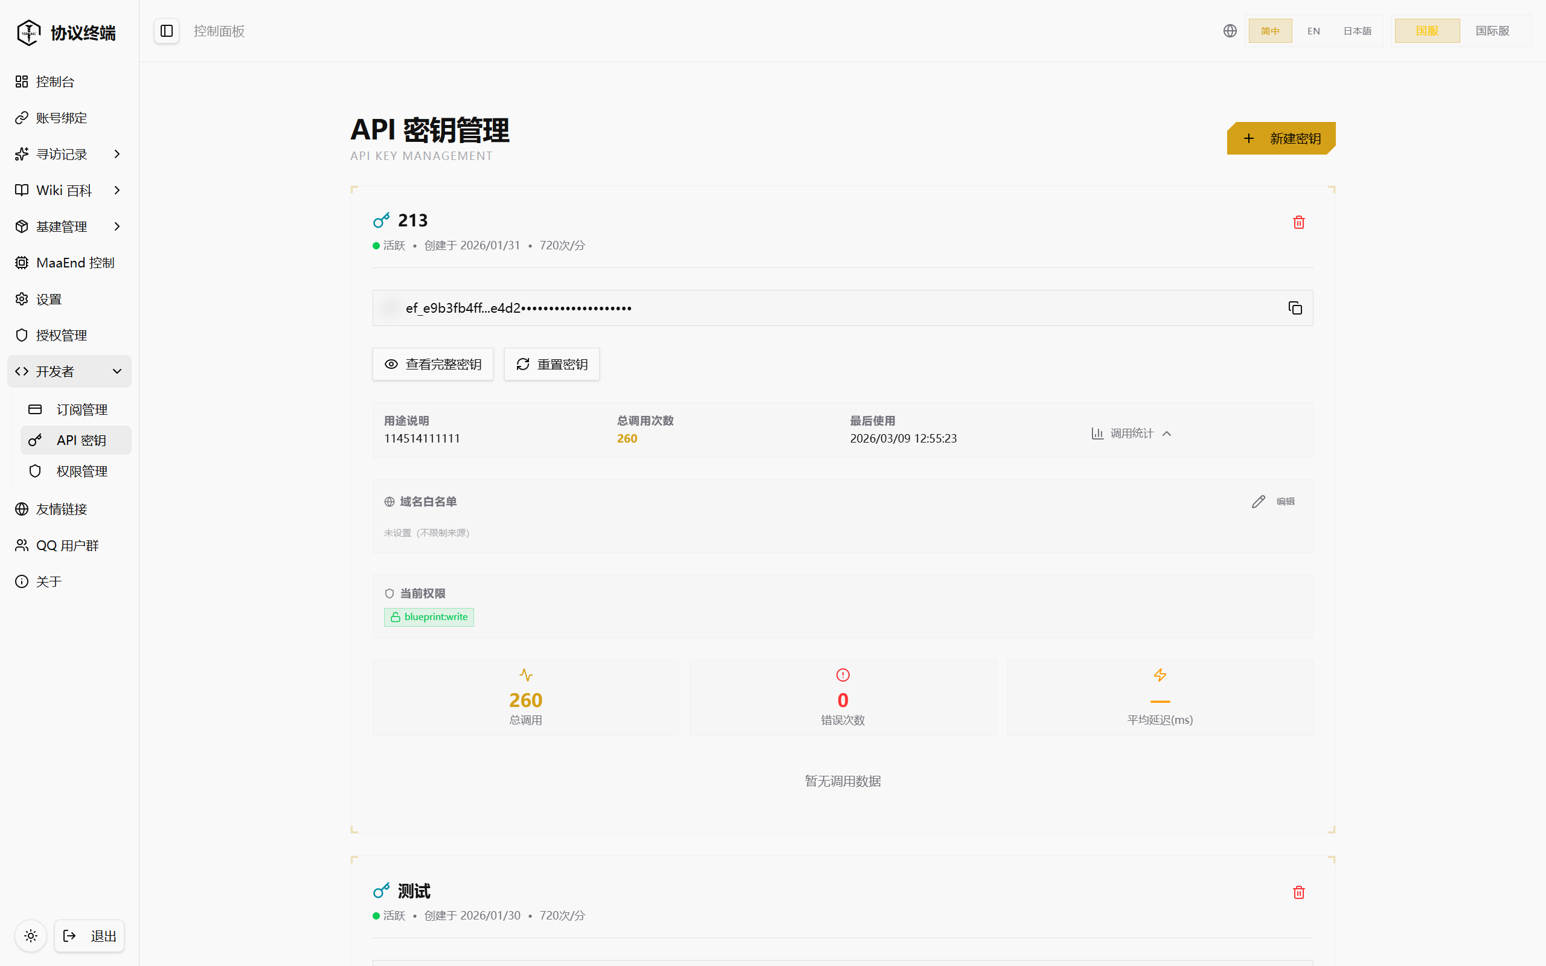Collapse 调用统计 section

click(1131, 433)
